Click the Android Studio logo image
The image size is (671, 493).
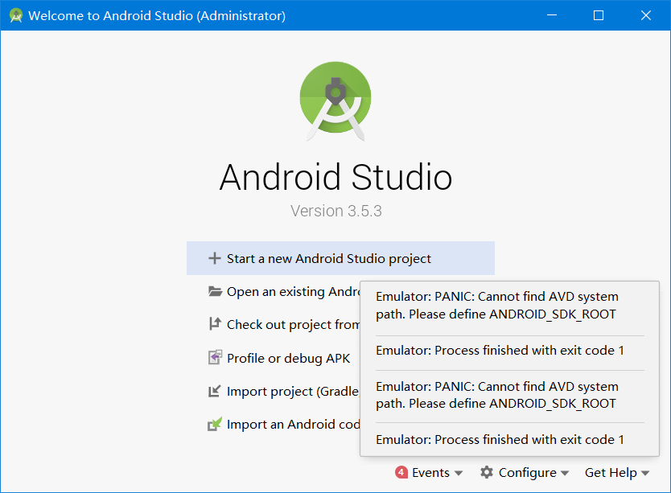coord(335,101)
